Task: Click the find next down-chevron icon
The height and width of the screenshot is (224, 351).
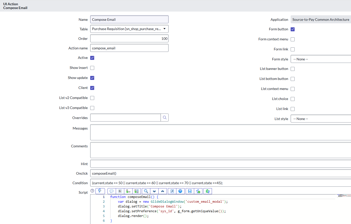Action: pos(154,191)
